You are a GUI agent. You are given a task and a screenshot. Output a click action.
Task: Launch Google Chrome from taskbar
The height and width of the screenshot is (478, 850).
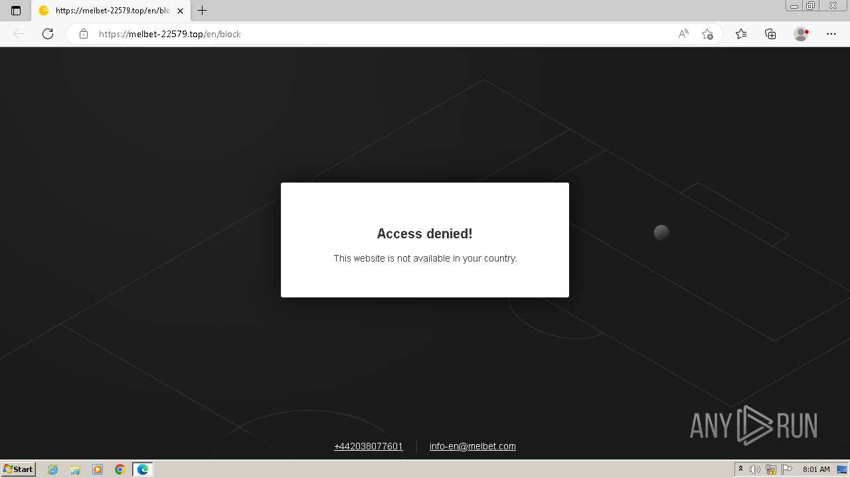tap(120, 469)
